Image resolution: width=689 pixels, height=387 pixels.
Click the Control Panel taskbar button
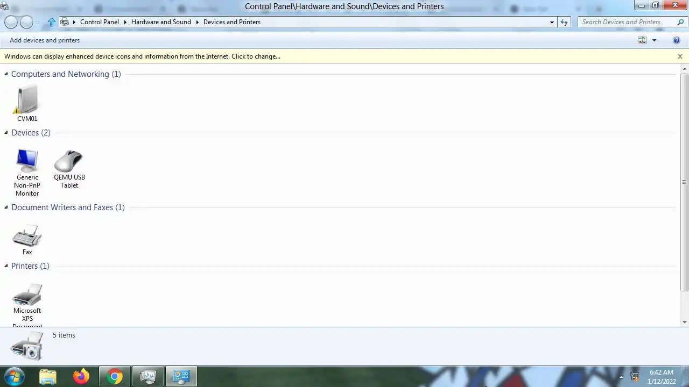tap(181, 376)
